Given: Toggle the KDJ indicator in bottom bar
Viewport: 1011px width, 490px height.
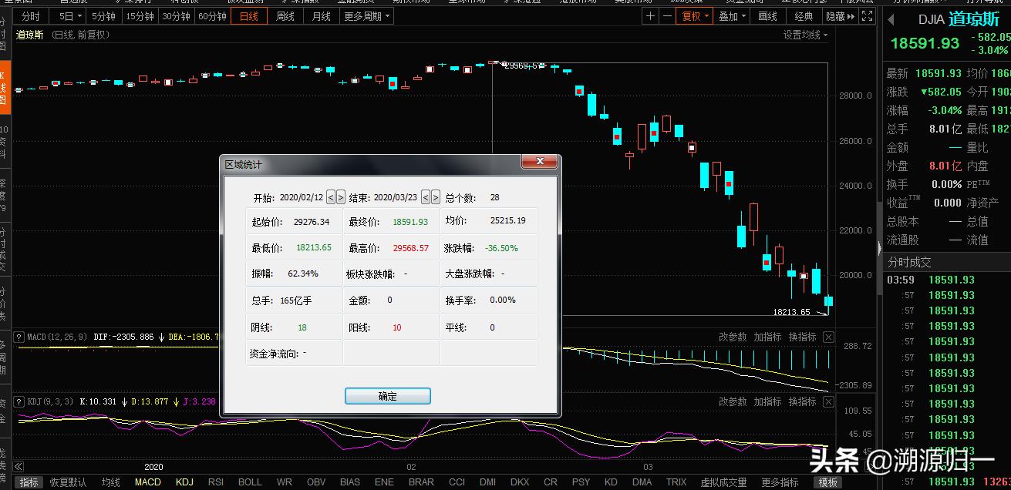Looking at the screenshot, I should point(184,482).
